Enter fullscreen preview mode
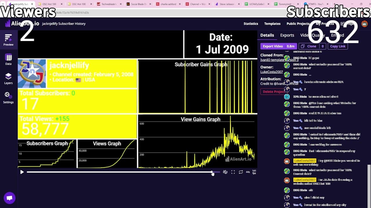This screenshot has height=208, width=371. (x=233, y=172)
